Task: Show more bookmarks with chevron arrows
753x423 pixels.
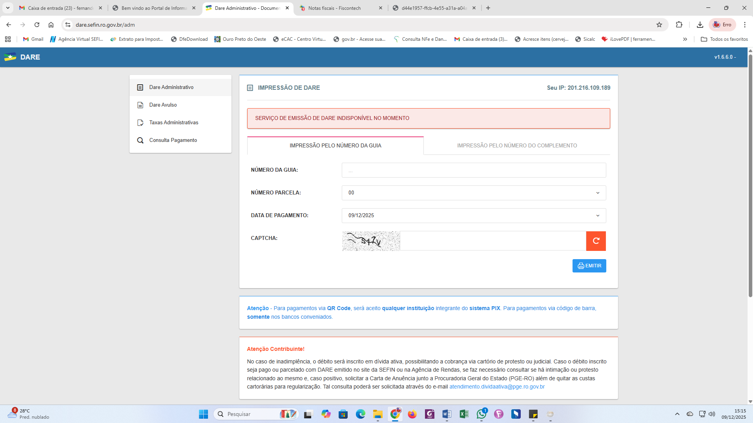Action: [x=685, y=39]
